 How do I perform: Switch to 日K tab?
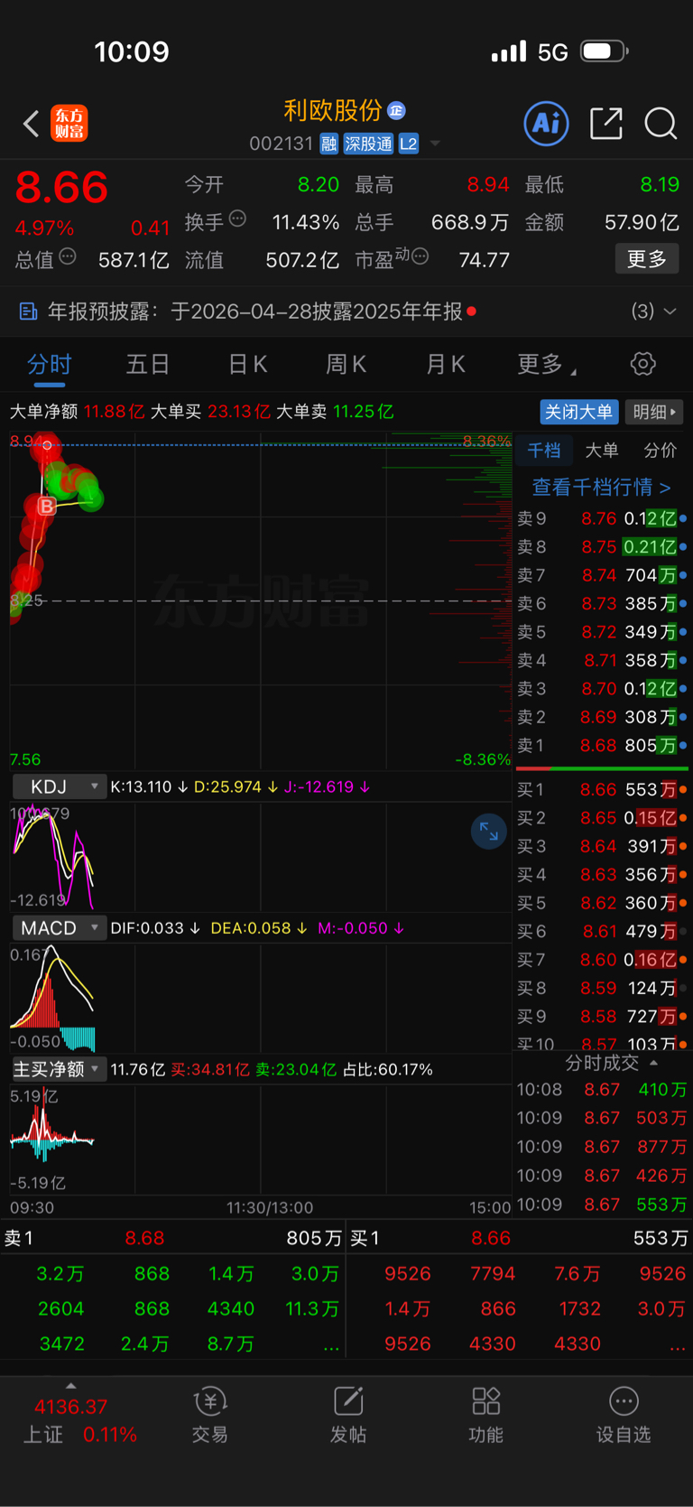click(247, 364)
